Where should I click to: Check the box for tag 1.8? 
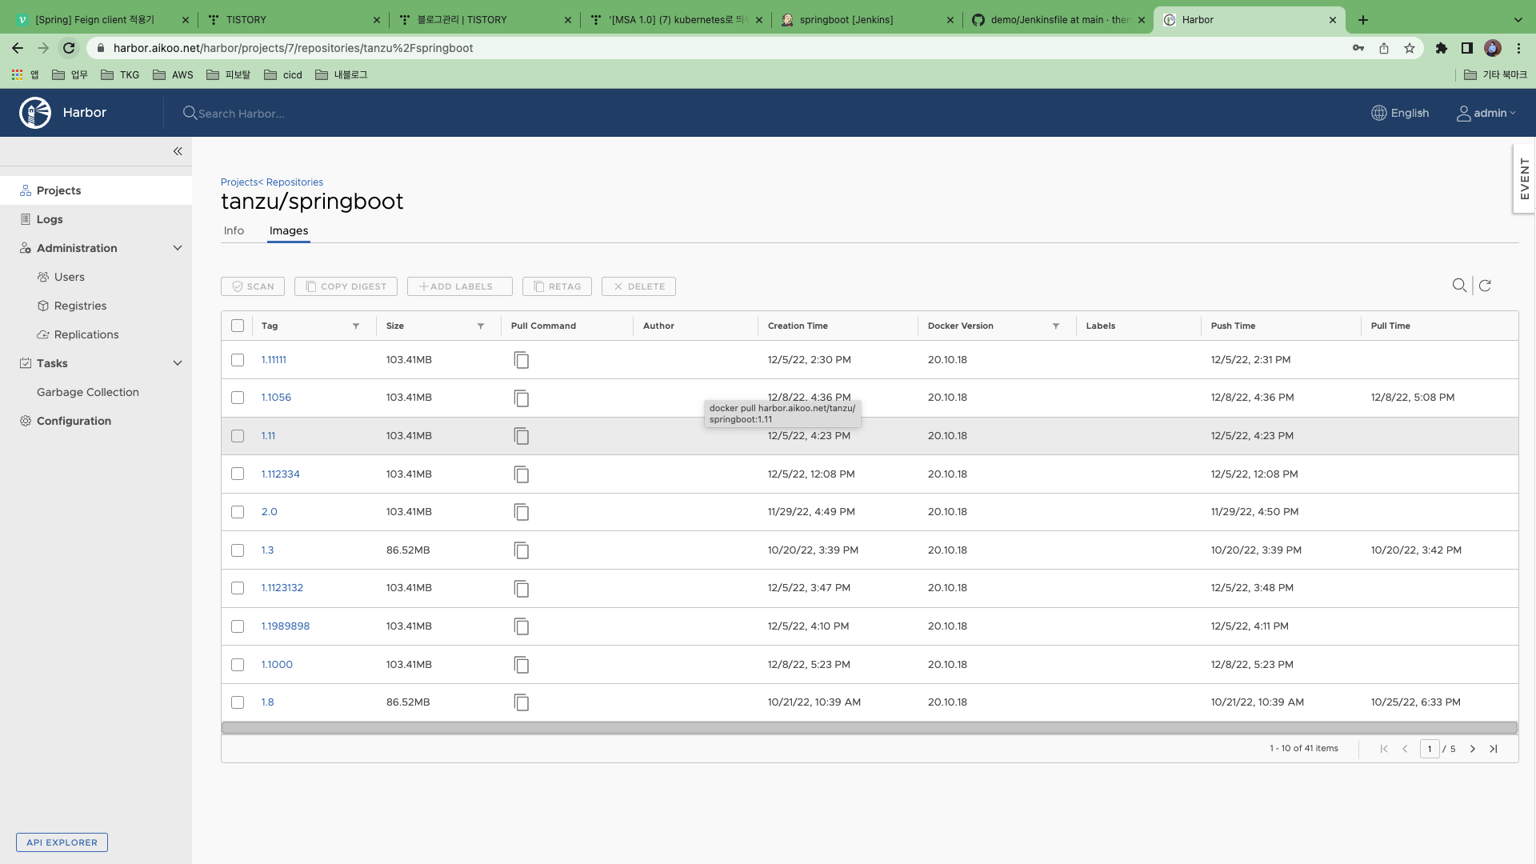(x=238, y=702)
